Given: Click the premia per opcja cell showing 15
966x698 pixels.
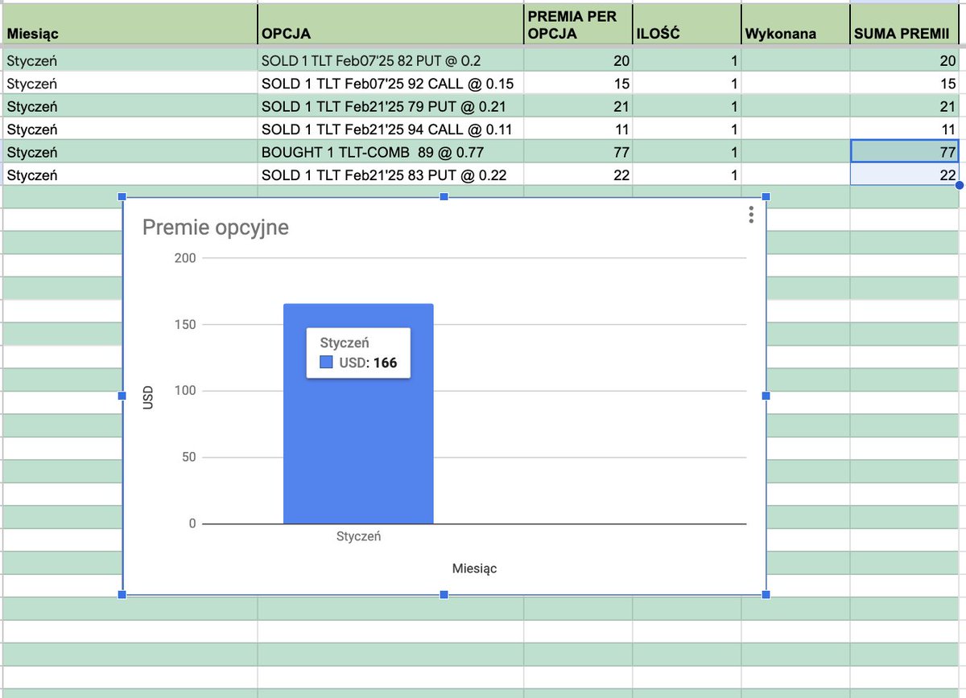Looking at the screenshot, I should coord(578,83).
